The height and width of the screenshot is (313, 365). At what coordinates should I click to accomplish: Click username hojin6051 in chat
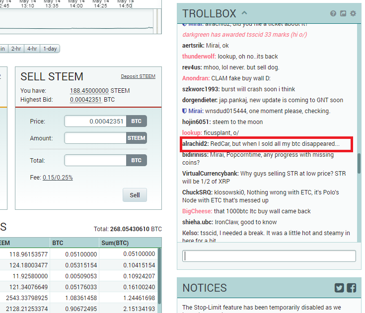point(196,122)
